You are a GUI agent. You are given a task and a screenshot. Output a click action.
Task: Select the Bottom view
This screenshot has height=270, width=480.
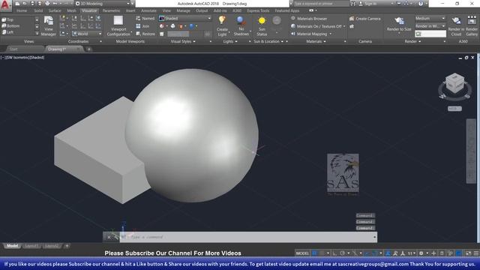(x=10, y=26)
